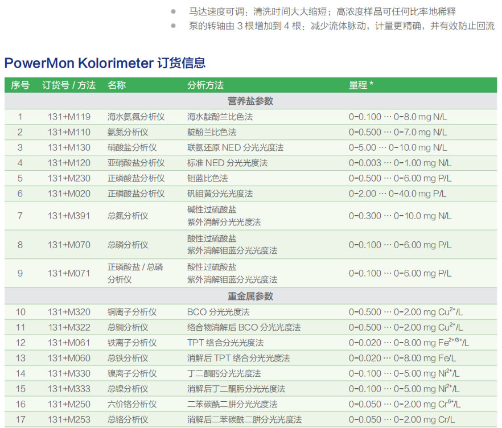This screenshot has height=428, width=502.
Task: Select the bullet line starting "马达速度可调"
Action: point(322,12)
